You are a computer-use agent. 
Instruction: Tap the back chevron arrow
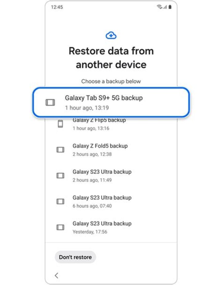tap(56, 275)
